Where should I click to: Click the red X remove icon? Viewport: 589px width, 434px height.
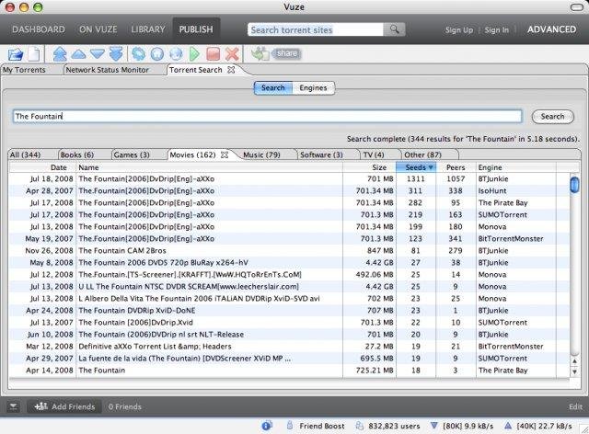pos(232,54)
